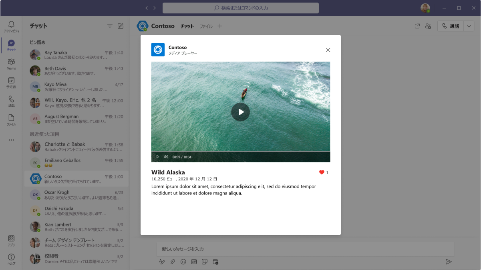Click the search or command input box
The image size is (481, 270).
(x=241, y=8)
